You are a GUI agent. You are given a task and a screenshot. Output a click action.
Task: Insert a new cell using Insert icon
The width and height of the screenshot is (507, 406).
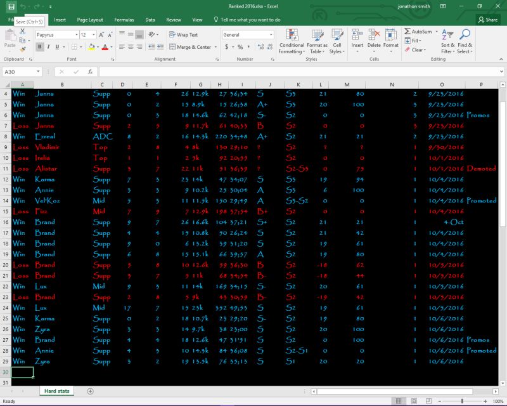coord(357,39)
